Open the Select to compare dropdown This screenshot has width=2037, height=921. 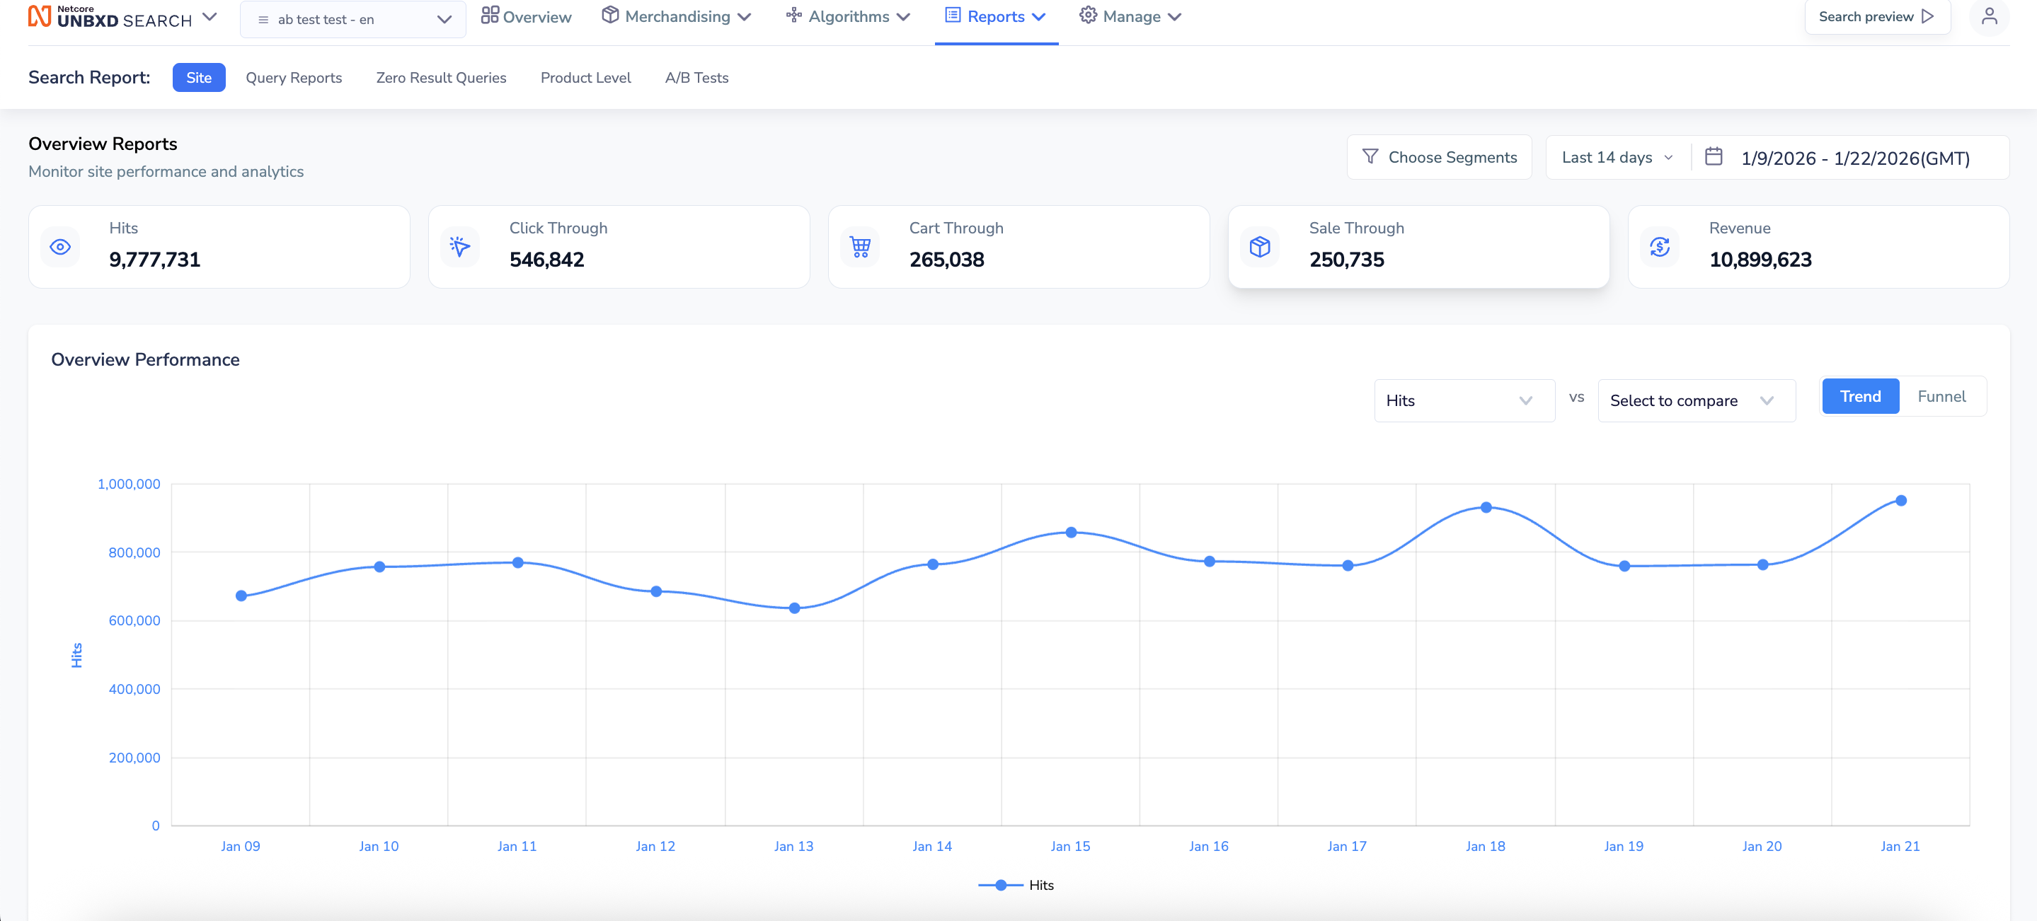[1695, 400]
